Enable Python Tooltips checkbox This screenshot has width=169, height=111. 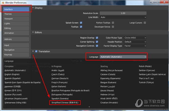pyautogui.click(x=113, y=23)
